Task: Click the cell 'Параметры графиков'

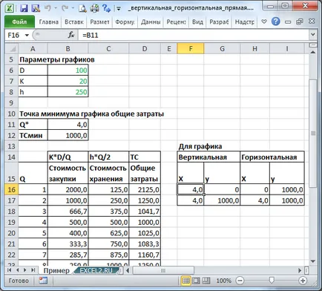Action: 57,59
